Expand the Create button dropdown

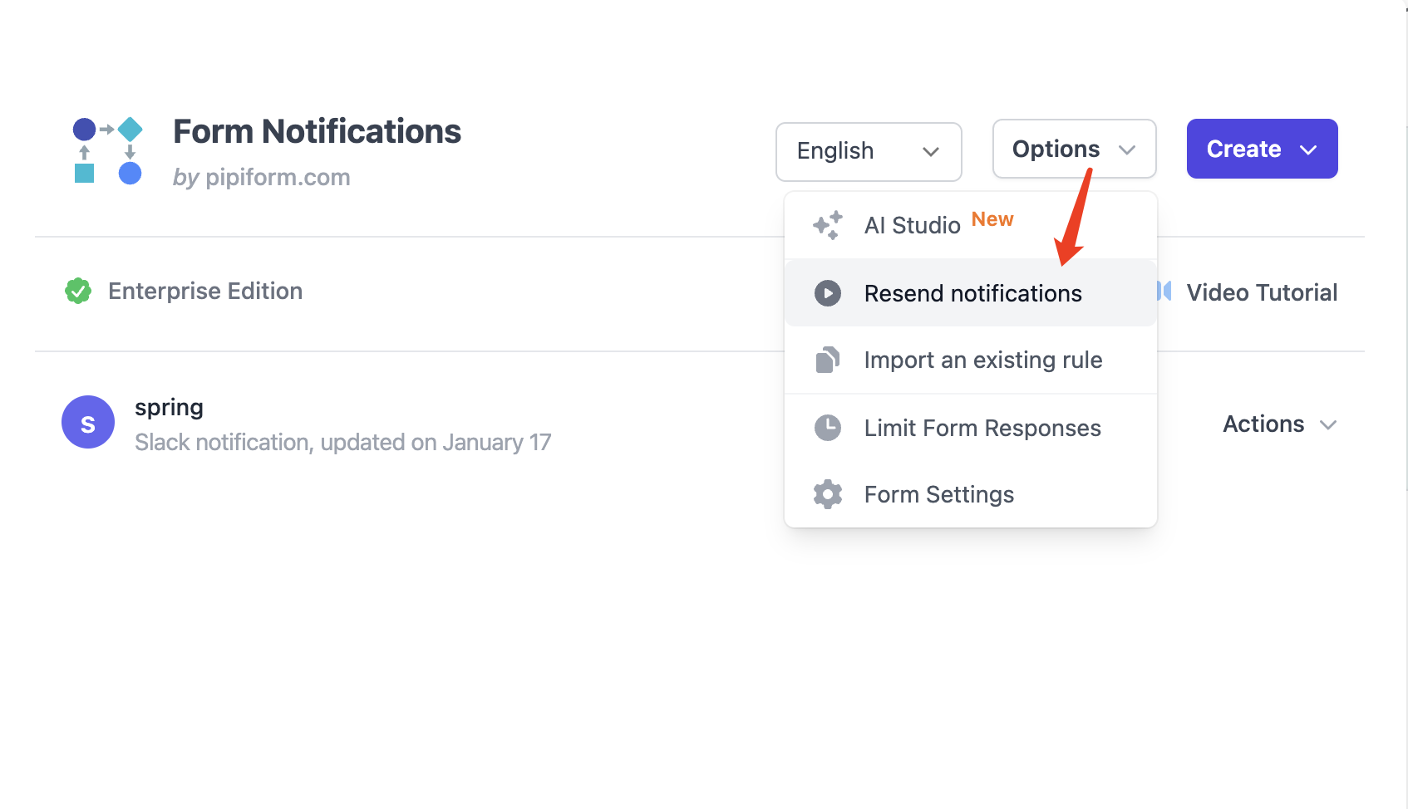point(1262,150)
